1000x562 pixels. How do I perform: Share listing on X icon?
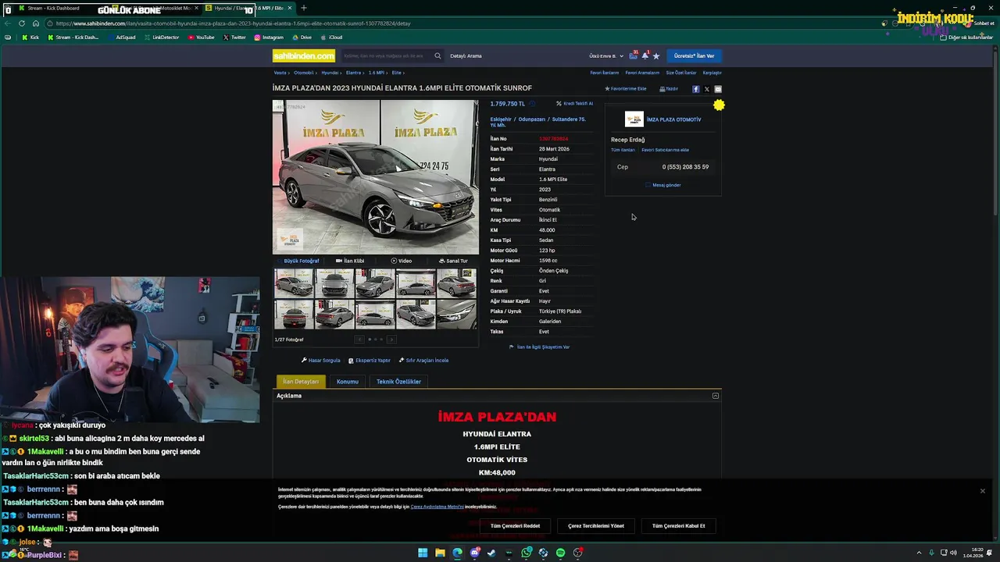[x=707, y=89]
